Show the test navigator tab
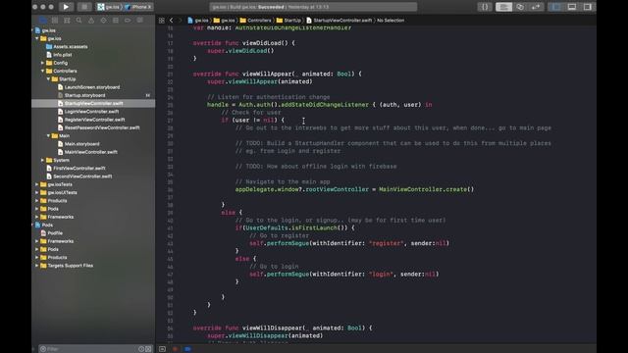The width and height of the screenshot is (628, 353). (103, 20)
